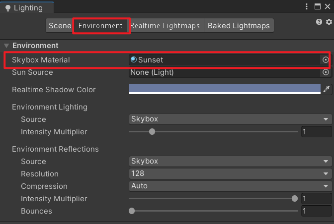
Task: Click the Resolution label
Action: [x=40, y=174]
